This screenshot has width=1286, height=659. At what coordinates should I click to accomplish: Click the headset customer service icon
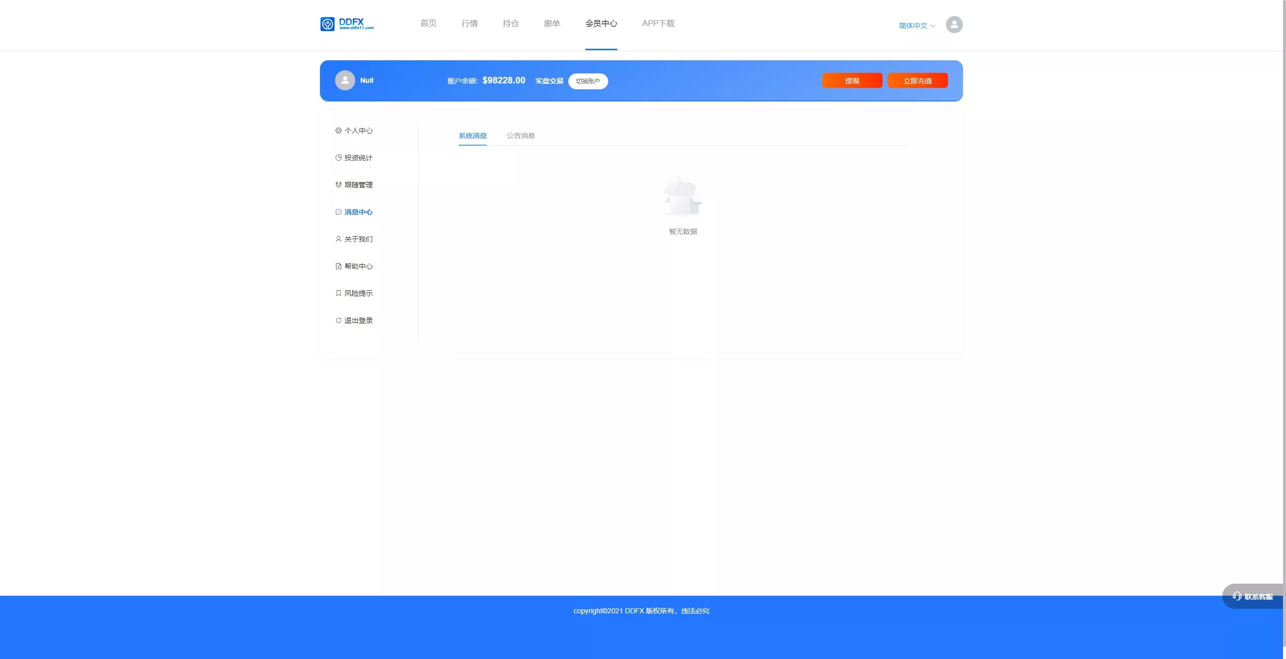tap(1237, 596)
